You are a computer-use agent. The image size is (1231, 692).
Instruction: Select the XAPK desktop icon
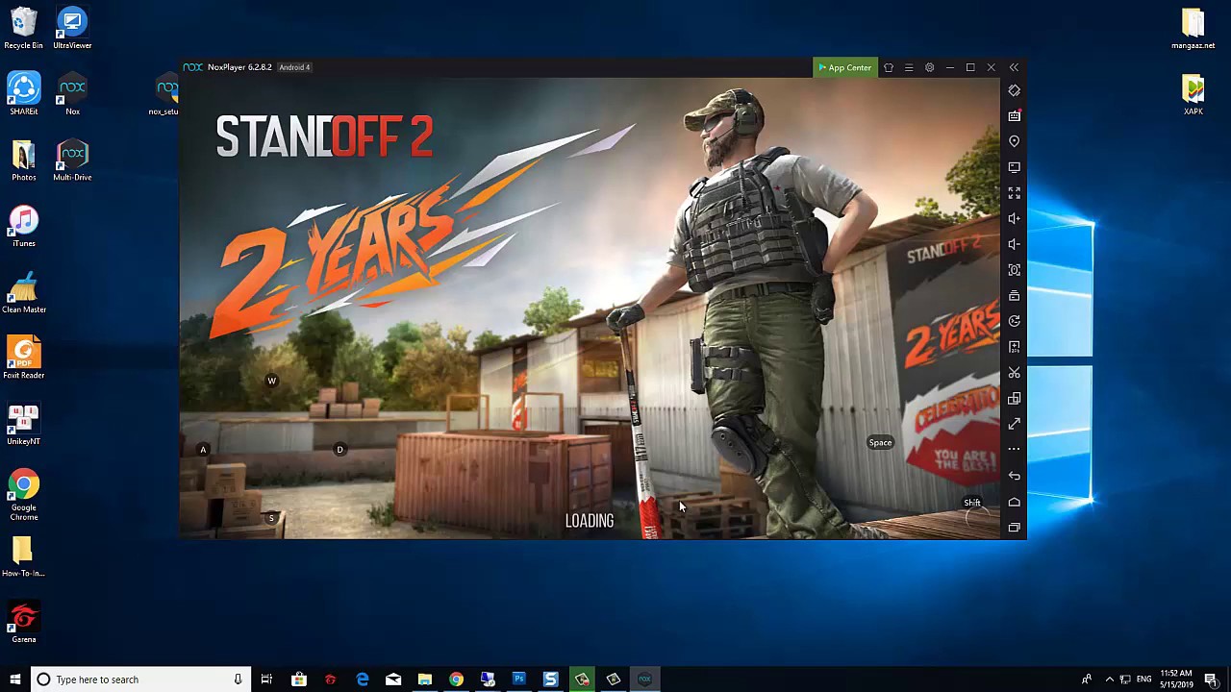[x=1193, y=94]
